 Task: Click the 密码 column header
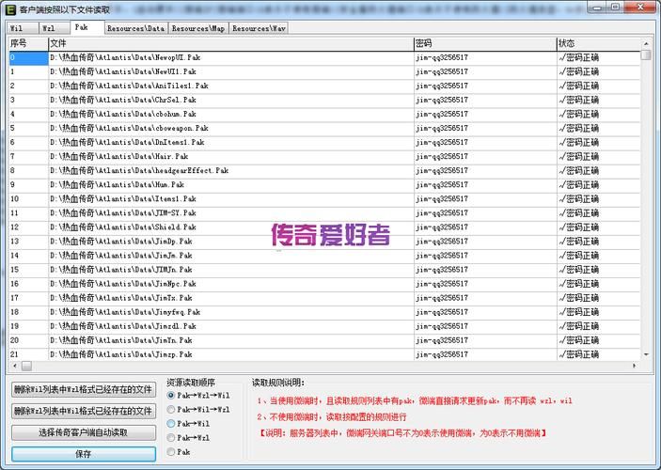[x=485, y=43]
